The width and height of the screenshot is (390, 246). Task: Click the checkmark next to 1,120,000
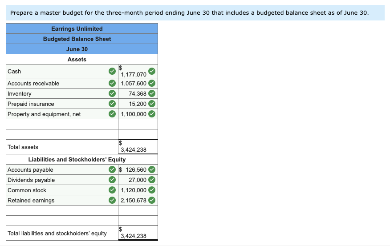tap(152, 190)
